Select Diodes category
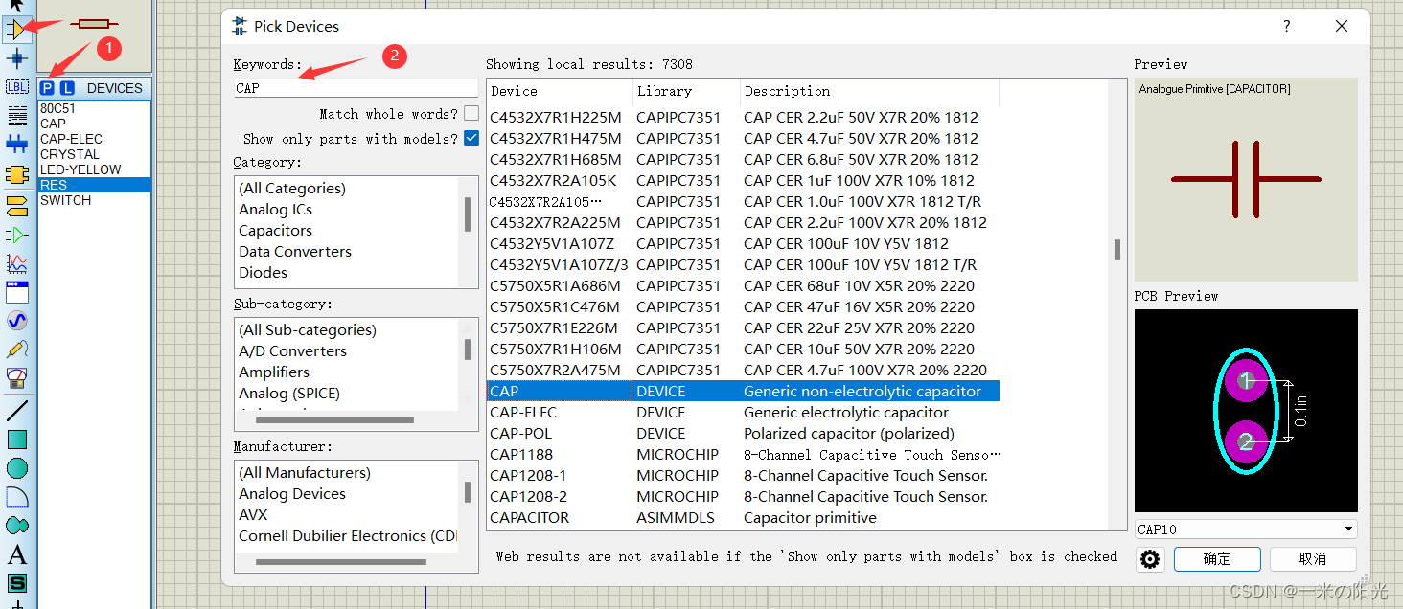Screen dimensions: 1403x609 click(264, 273)
